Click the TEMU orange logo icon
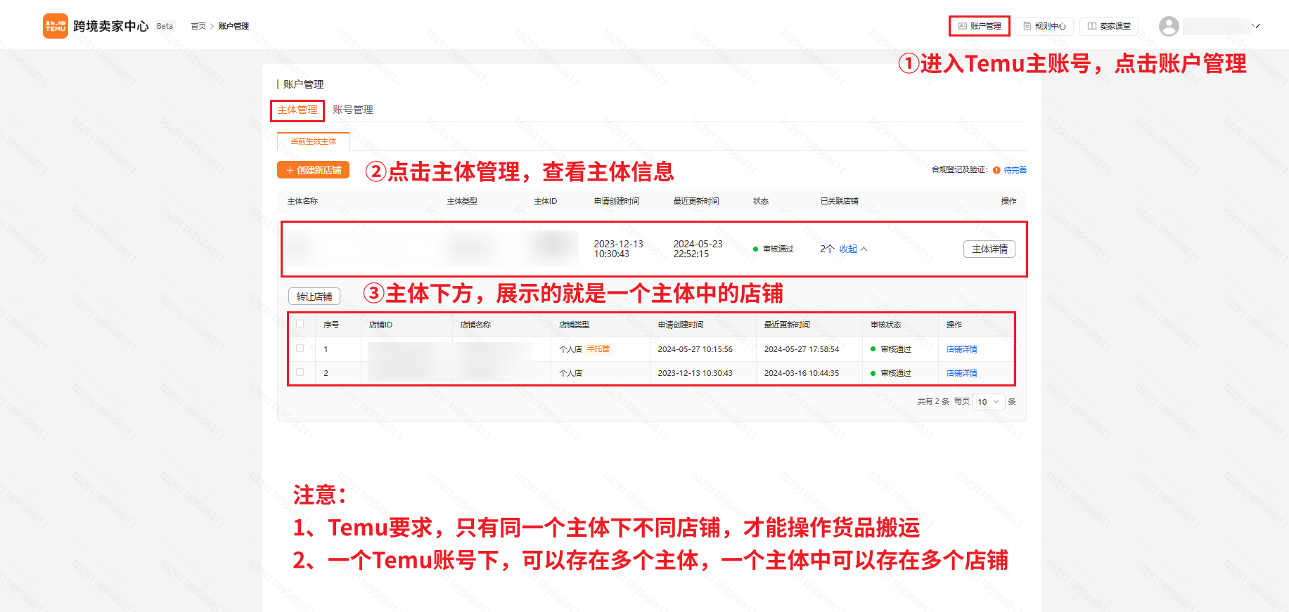 click(x=56, y=26)
